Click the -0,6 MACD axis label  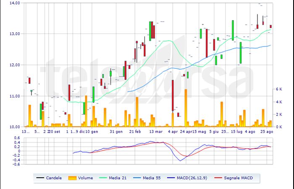pos(16,164)
